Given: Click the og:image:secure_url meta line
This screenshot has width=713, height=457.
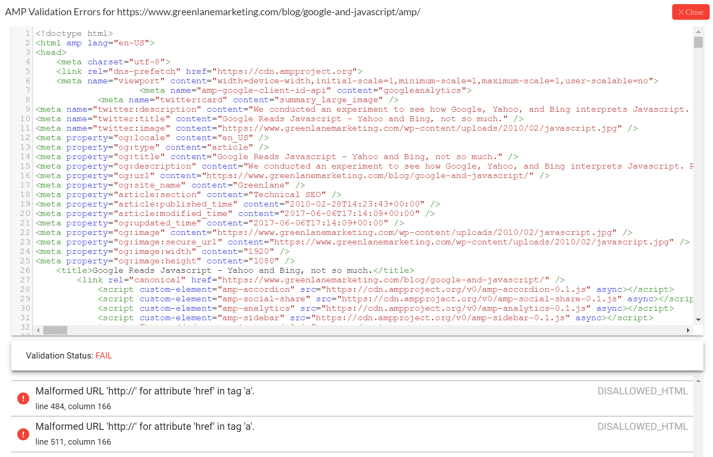Looking at the screenshot, I should point(363,242).
